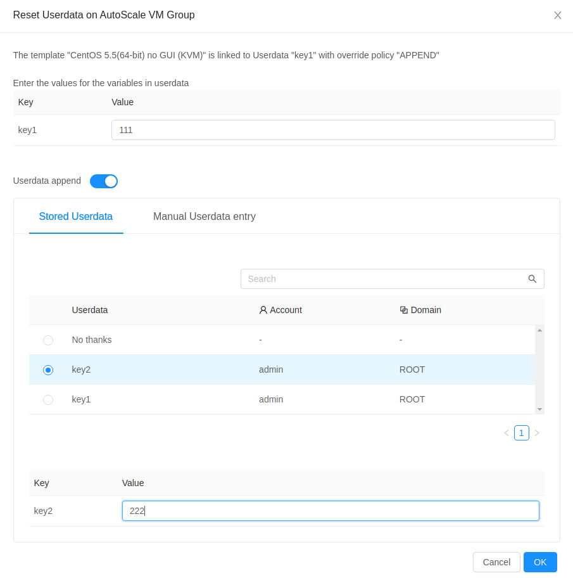Click the key2 value input containing 222
This screenshot has height=578, width=573.
(331, 510)
